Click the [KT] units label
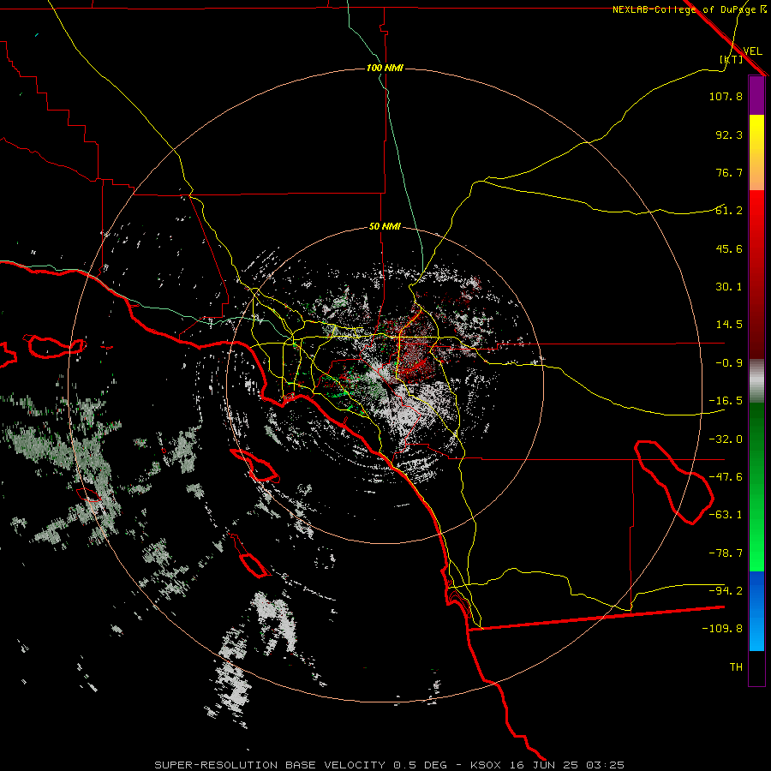Screen dimensions: 771x771 [732, 59]
